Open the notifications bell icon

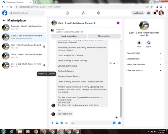(x=155, y=13)
